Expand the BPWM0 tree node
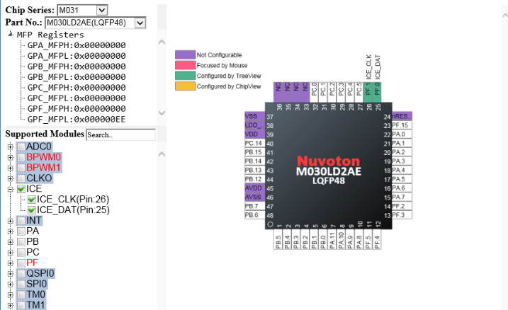Viewport: 508px width, 310px height. (11, 158)
